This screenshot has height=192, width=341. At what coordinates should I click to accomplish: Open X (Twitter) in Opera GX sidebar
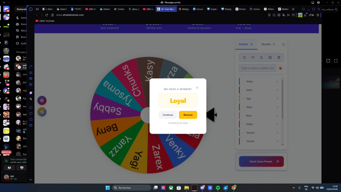coord(31,99)
